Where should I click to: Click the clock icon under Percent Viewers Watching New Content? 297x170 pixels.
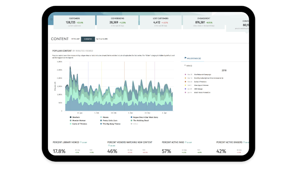point(109,145)
